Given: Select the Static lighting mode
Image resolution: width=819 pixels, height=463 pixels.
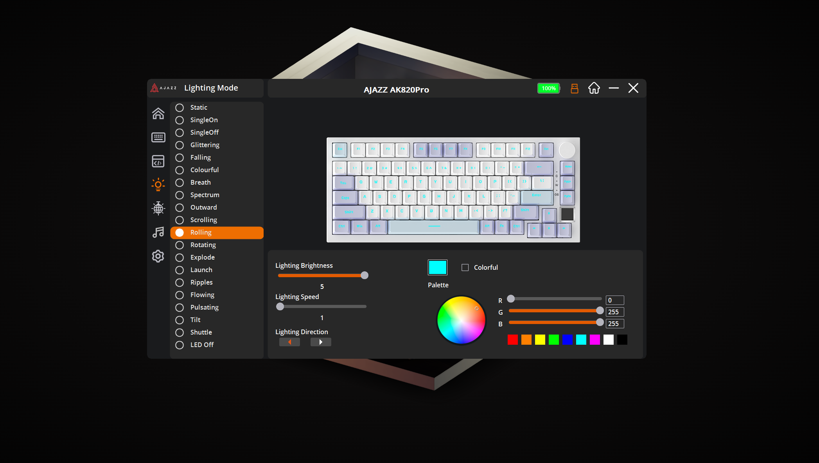Looking at the screenshot, I should coord(217,107).
